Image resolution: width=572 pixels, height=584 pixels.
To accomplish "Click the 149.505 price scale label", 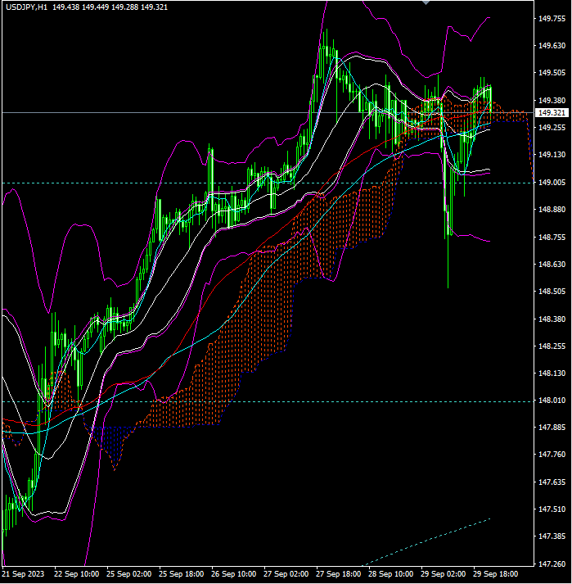I will (x=552, y=73).
